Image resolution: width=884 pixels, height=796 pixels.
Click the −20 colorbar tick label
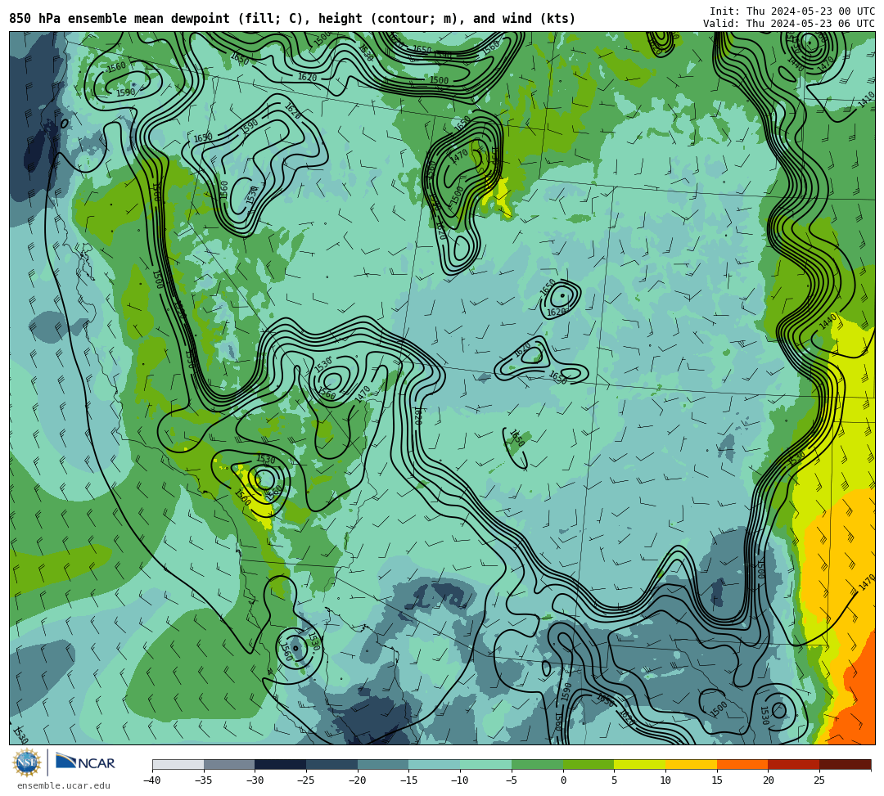[x=358, y=780]
